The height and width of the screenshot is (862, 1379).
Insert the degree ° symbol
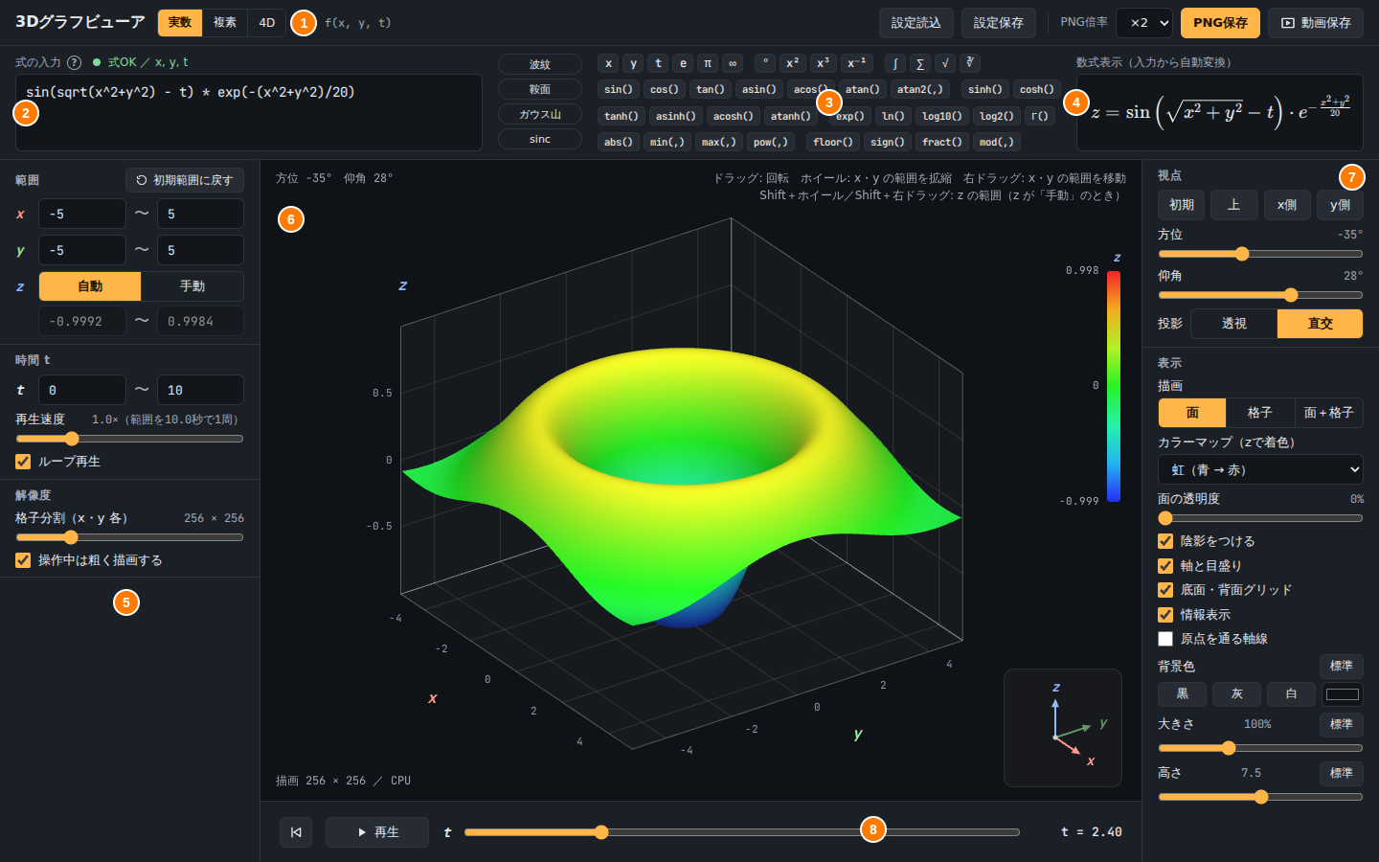[765, 63]
